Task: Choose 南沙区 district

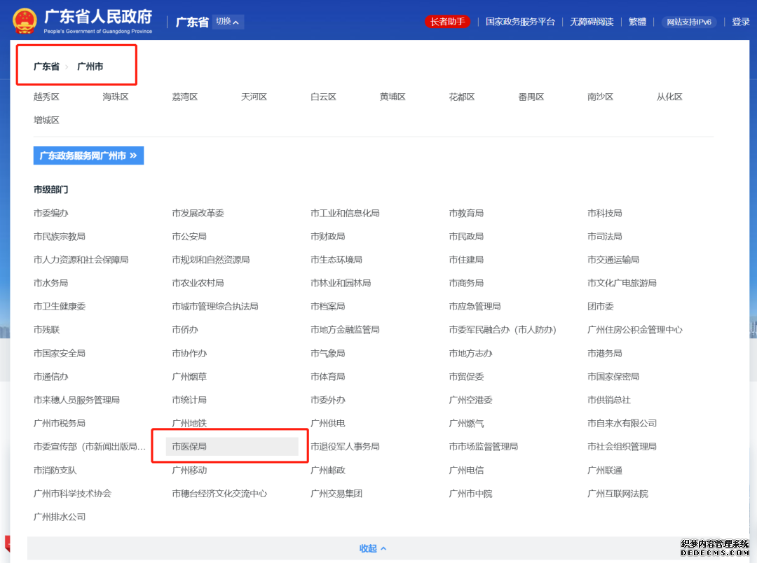Action: click(x=600, y=97)
